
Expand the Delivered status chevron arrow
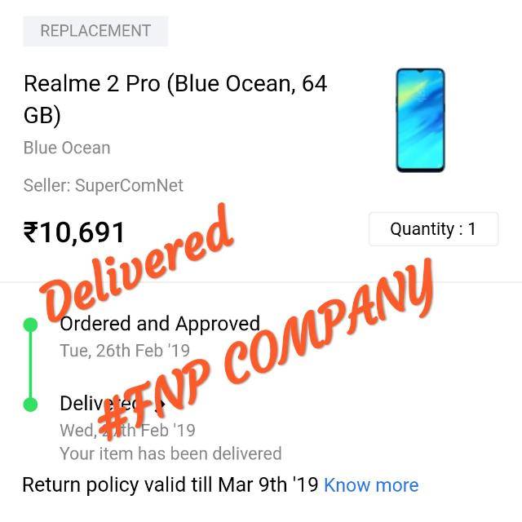tap(161, 405)
